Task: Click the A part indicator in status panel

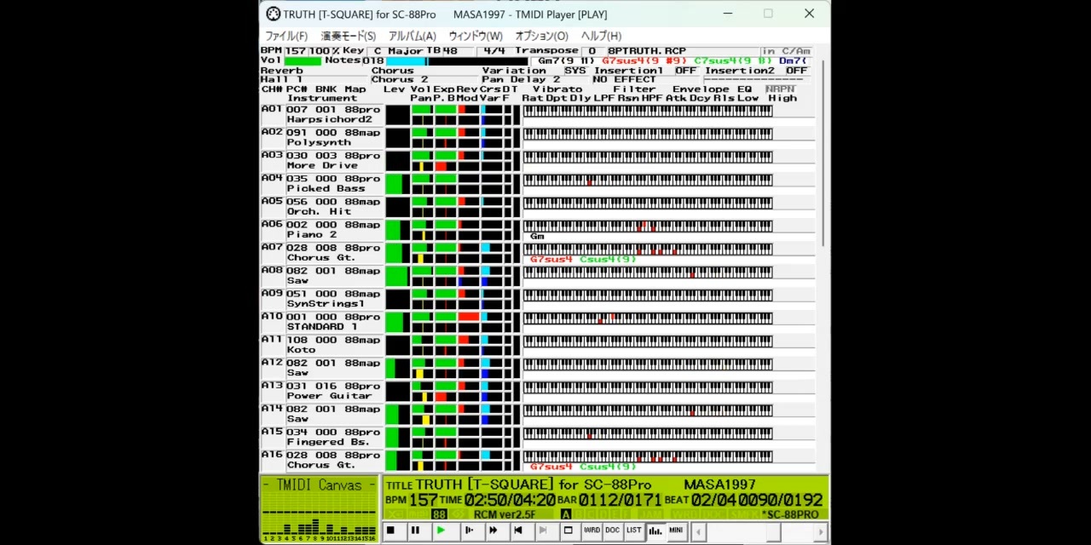Action: coord(565,514)
